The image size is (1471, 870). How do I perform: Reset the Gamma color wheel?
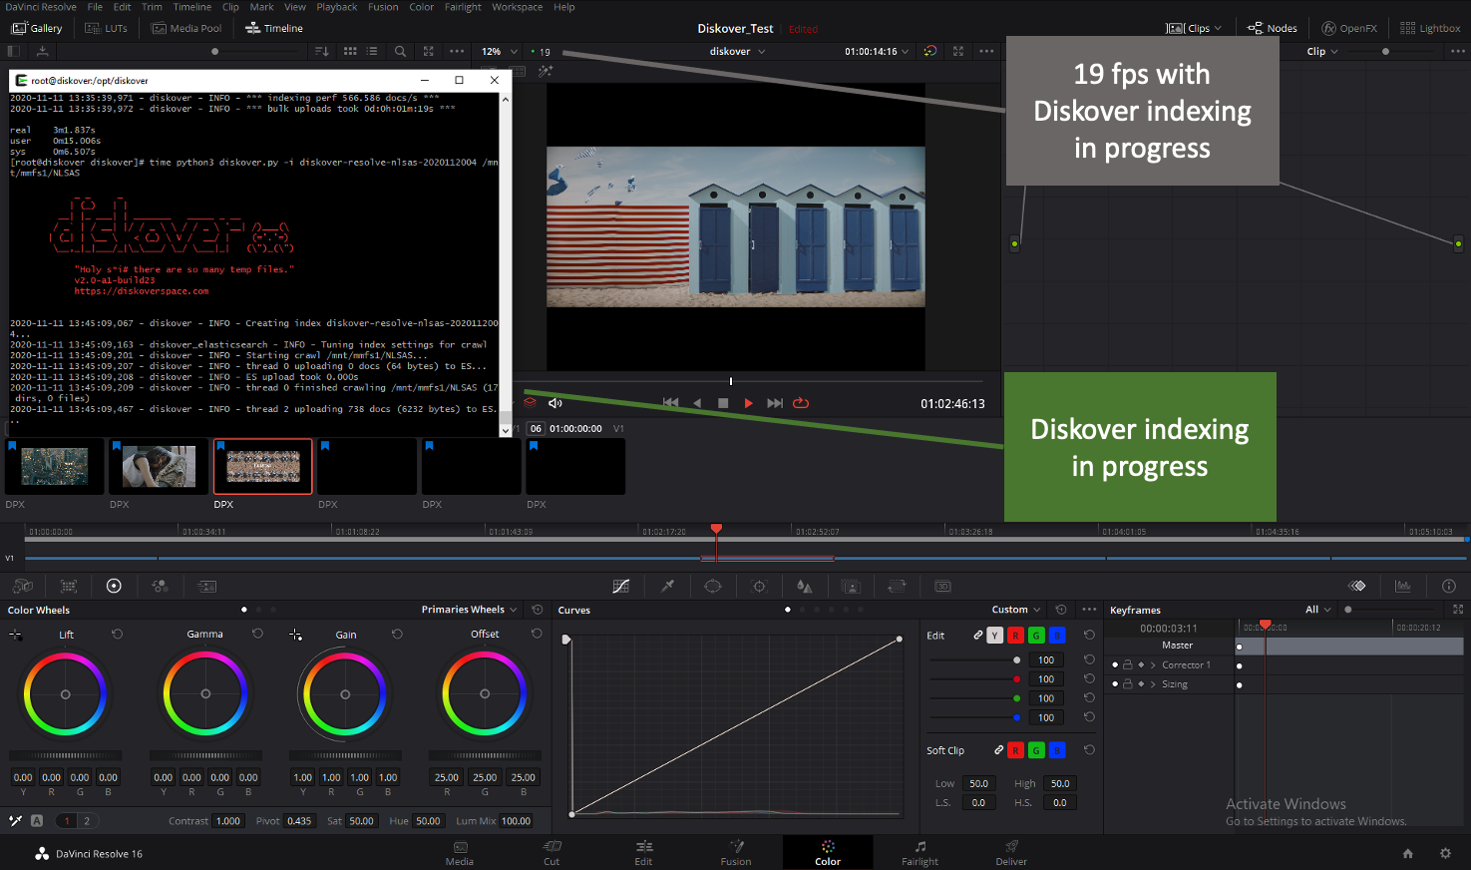pyautogui.click(x=258, y=635)
